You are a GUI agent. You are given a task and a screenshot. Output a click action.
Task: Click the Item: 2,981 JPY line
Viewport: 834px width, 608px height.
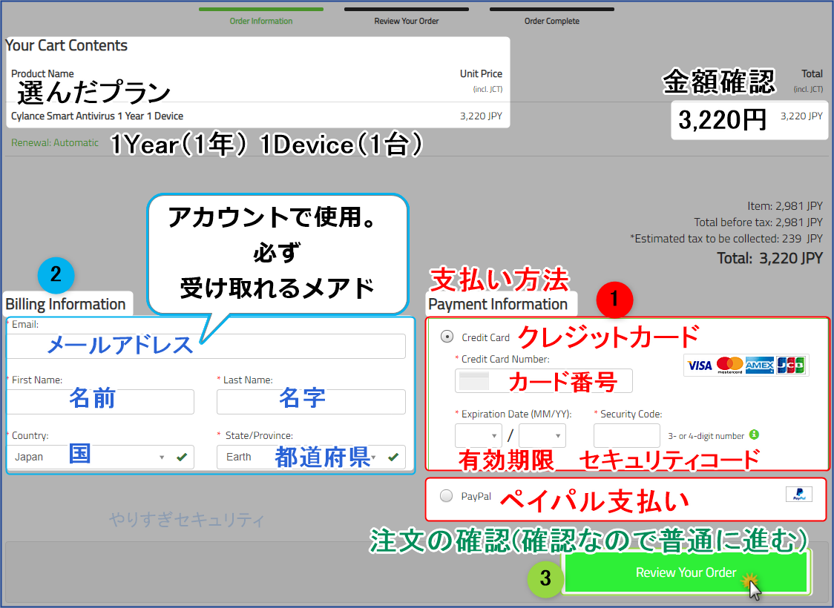[x=784, y=206]
